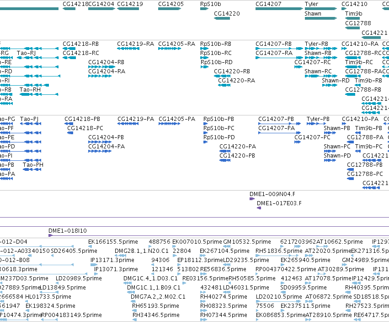This screenshot has width=389, height=322.
Task: Click the 'CG14207-RC' transcript label
Action: tap(313, 62)
